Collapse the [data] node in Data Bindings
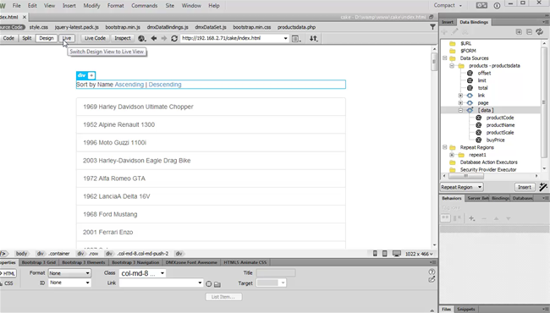 (x=460, y=110)
